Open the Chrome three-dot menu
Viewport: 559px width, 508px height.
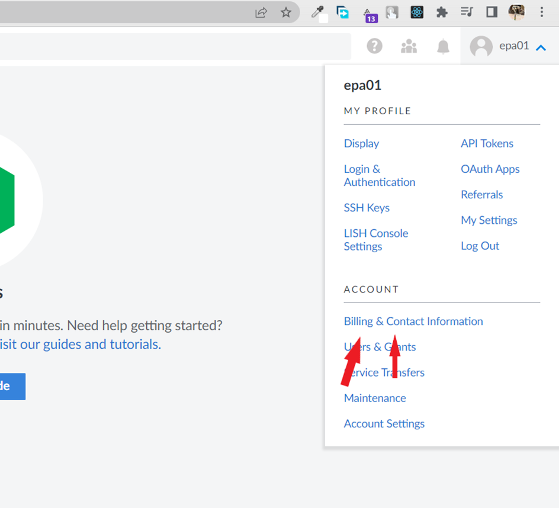click(x=541, y=12)
